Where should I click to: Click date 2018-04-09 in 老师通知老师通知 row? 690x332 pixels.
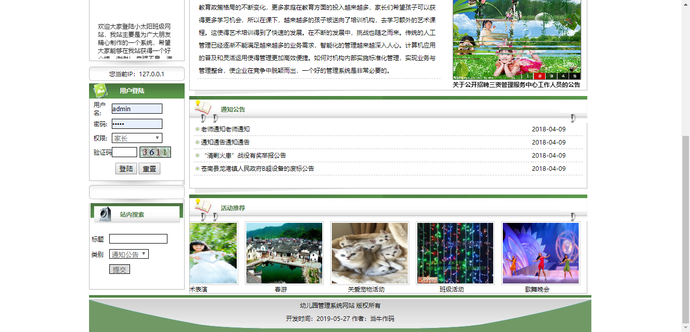tap(549, 129)
